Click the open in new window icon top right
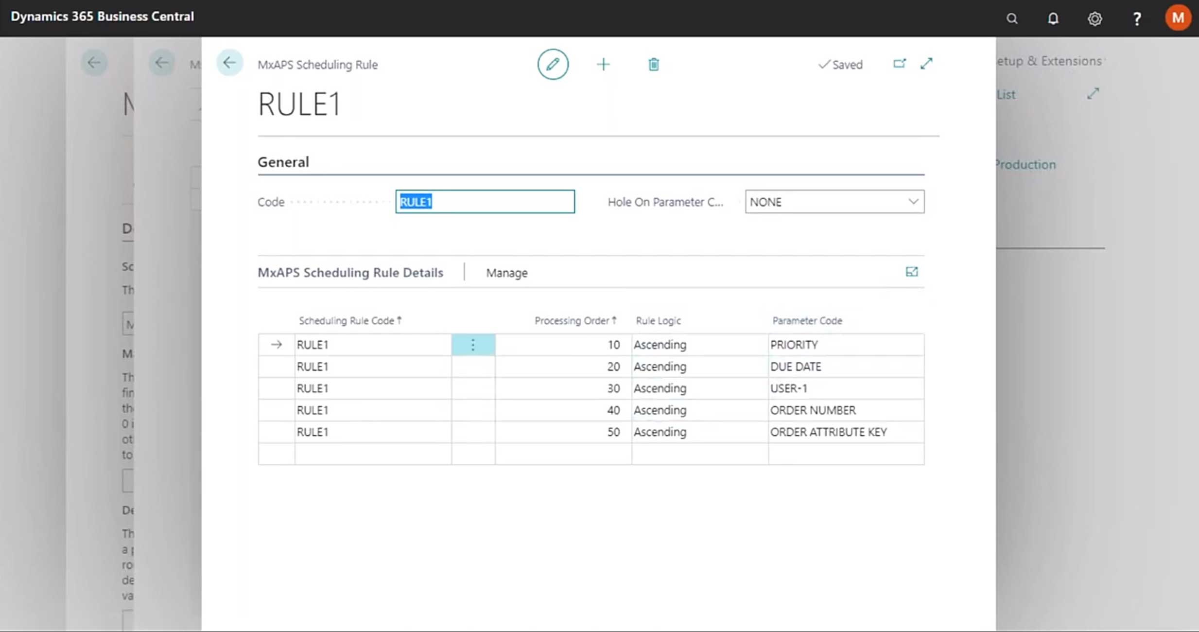 click(899, 64)
